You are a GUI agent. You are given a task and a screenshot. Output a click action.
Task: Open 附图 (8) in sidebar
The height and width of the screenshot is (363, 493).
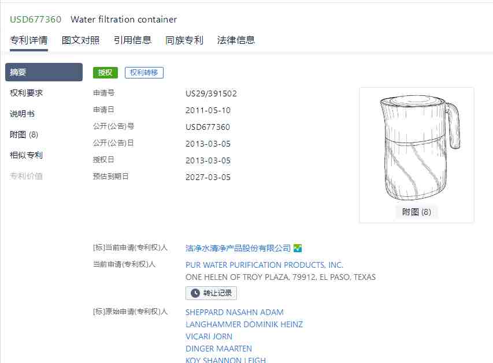coord(24,134)
